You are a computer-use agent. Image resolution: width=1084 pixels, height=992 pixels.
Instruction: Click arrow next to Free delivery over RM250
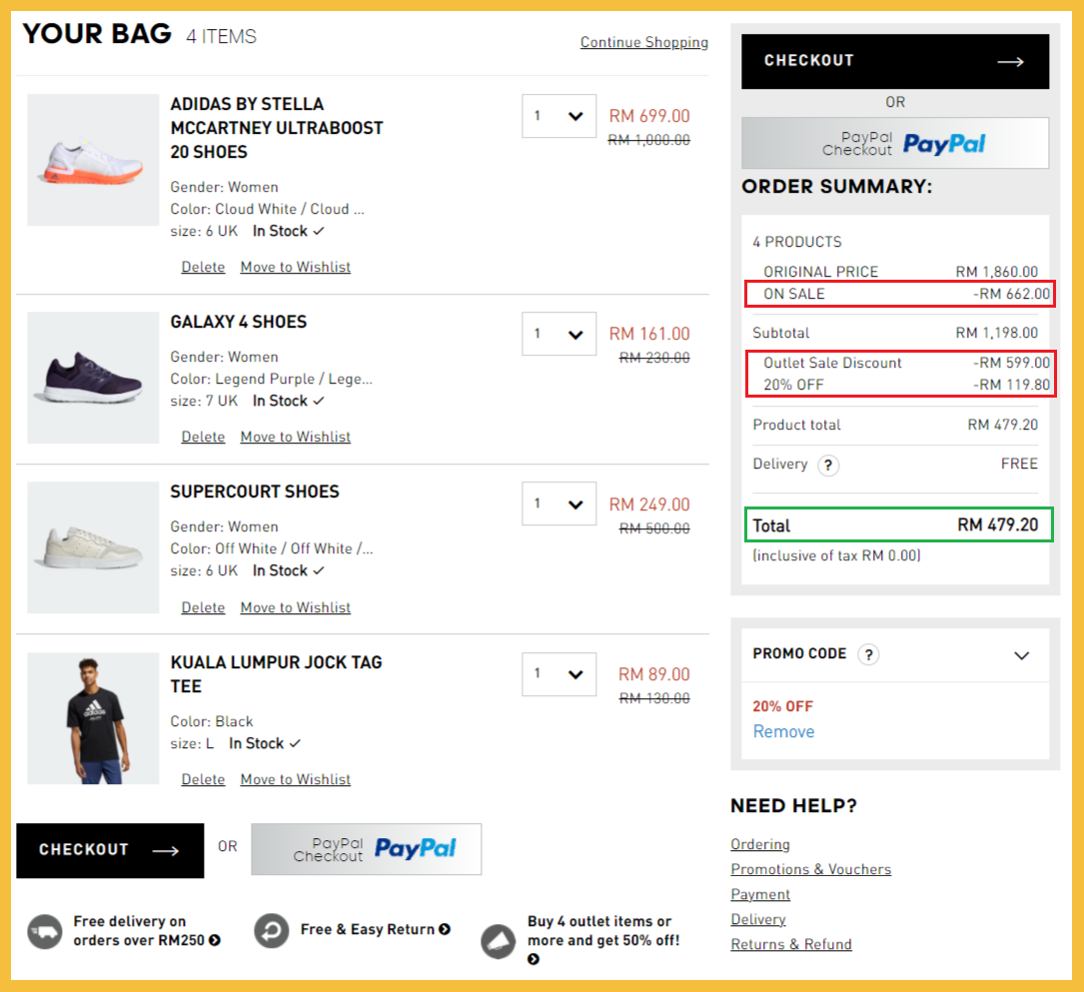[215, 940]
